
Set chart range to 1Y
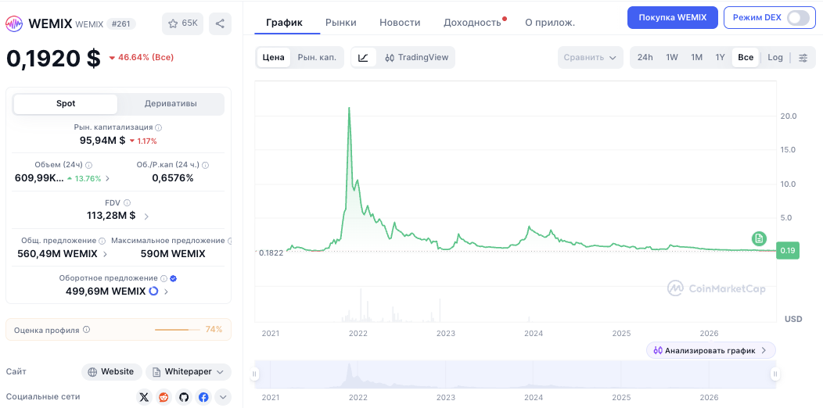tap(720, 58)
